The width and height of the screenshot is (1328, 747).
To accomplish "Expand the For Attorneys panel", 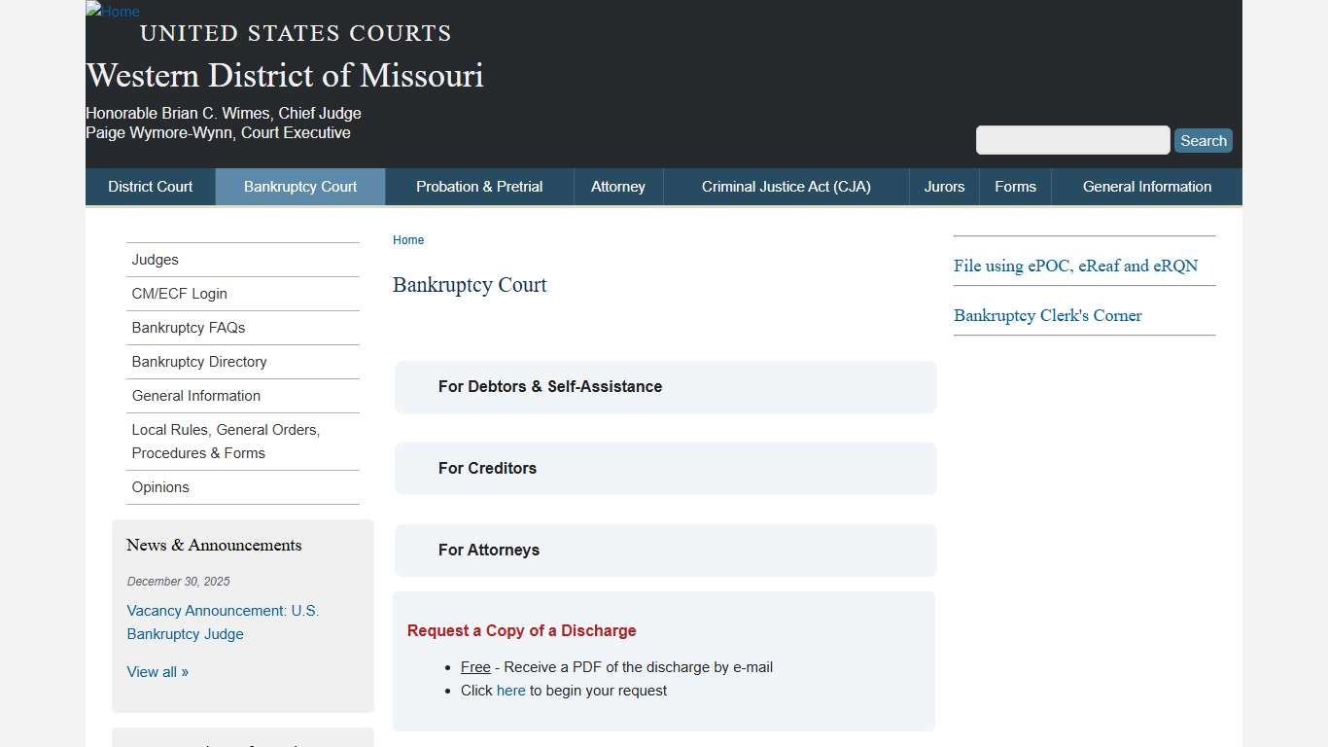I will [x=665, y=550].
